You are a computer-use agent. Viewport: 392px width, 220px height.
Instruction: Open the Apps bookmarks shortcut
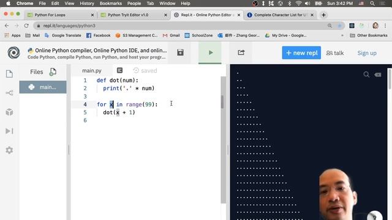pyautogui.click(x=12, y=35)
